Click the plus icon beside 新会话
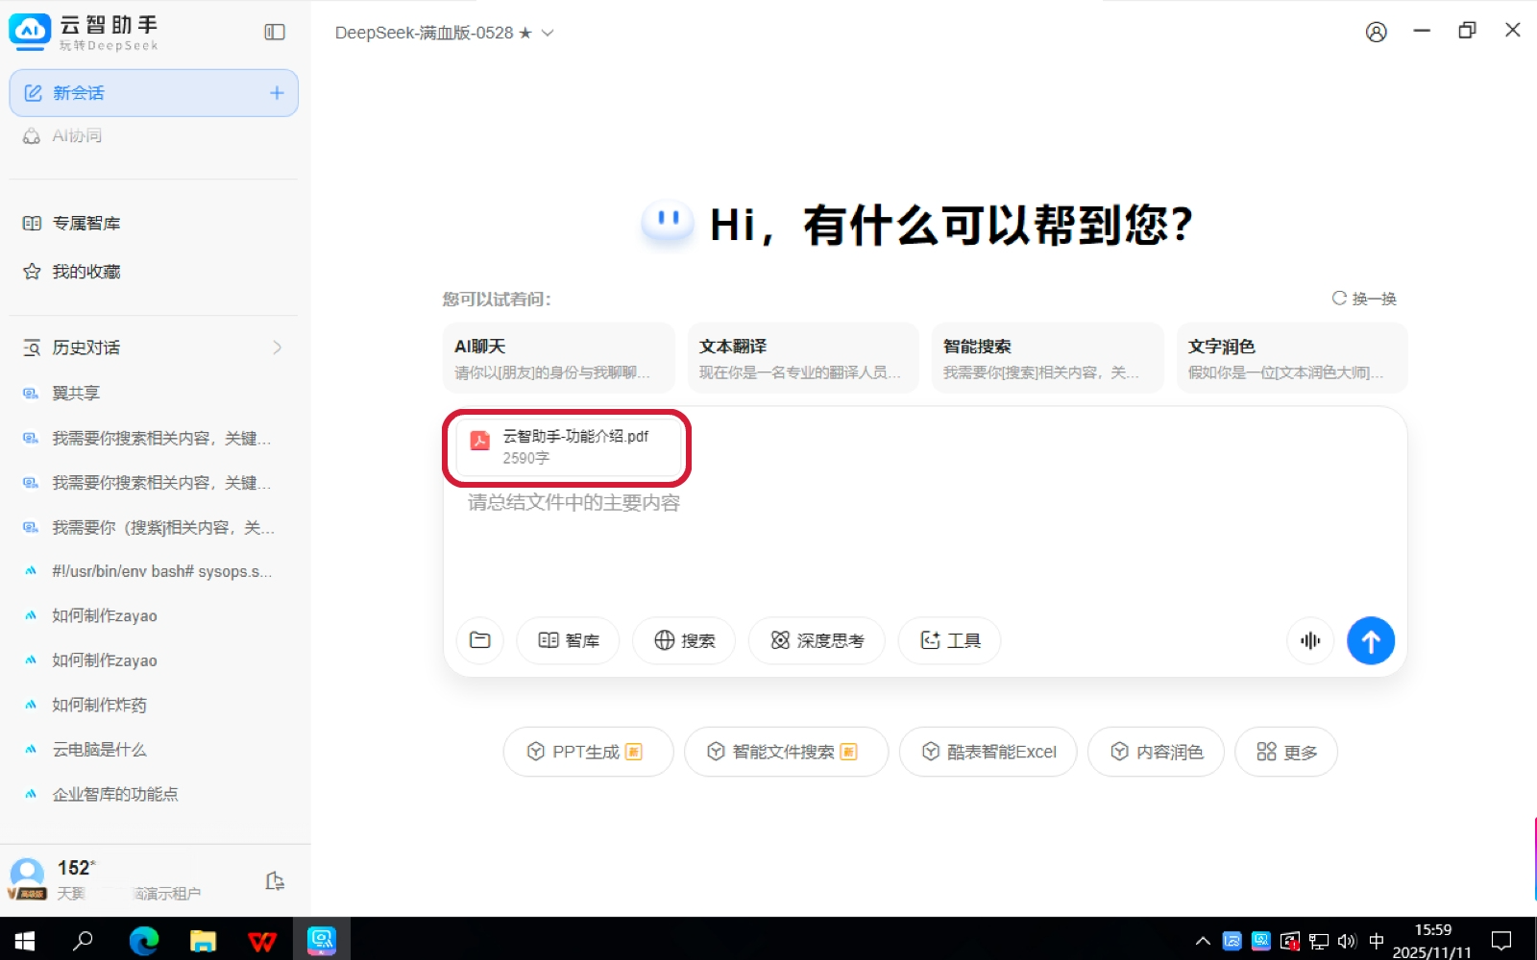Viewport: 1537px width, 960px height. tap(277, 93)
